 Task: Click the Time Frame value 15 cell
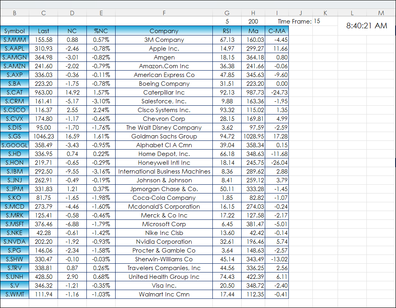(x=325, y=21)
